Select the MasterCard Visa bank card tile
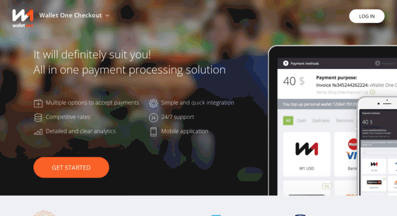Viewport: 397px width, 216px height. point(346,154)
